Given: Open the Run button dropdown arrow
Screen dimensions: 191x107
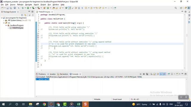Looking at the screenshot, I should pos(30,8).
